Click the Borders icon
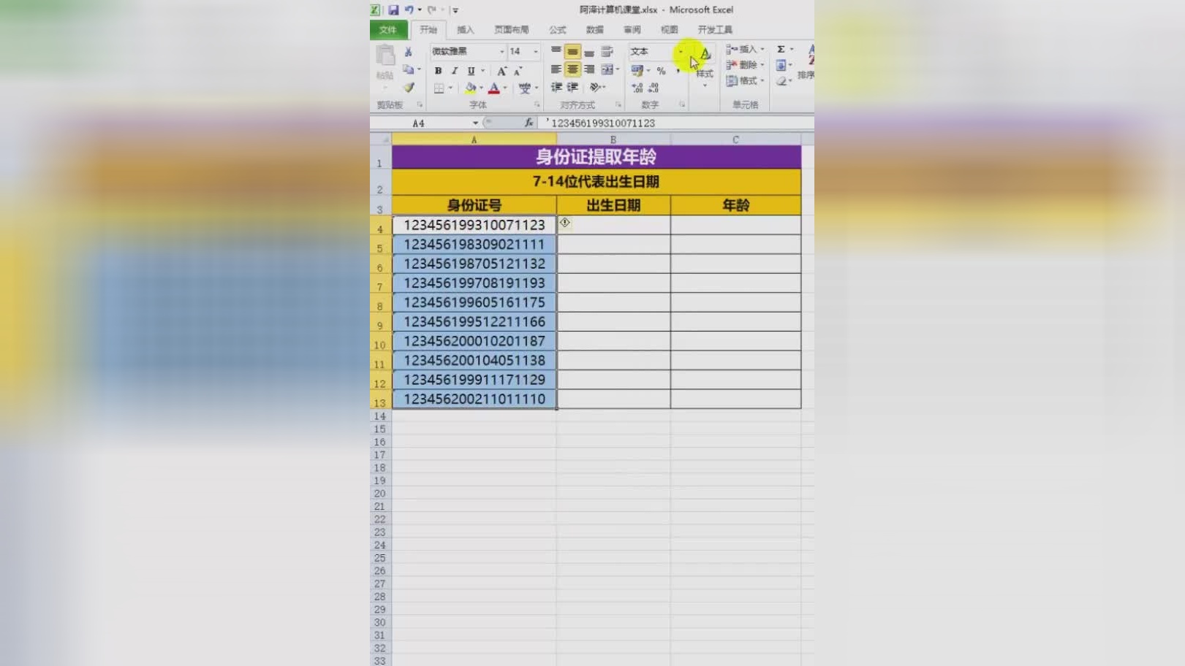1185x666 pixels. 439,88
